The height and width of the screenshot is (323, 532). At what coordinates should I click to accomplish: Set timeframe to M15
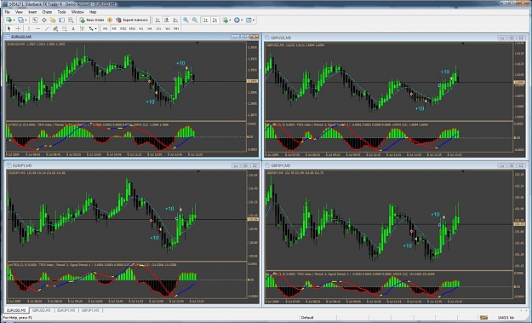pos(123,28)
